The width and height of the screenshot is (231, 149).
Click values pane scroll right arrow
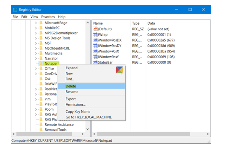click(x=208, y=134)
